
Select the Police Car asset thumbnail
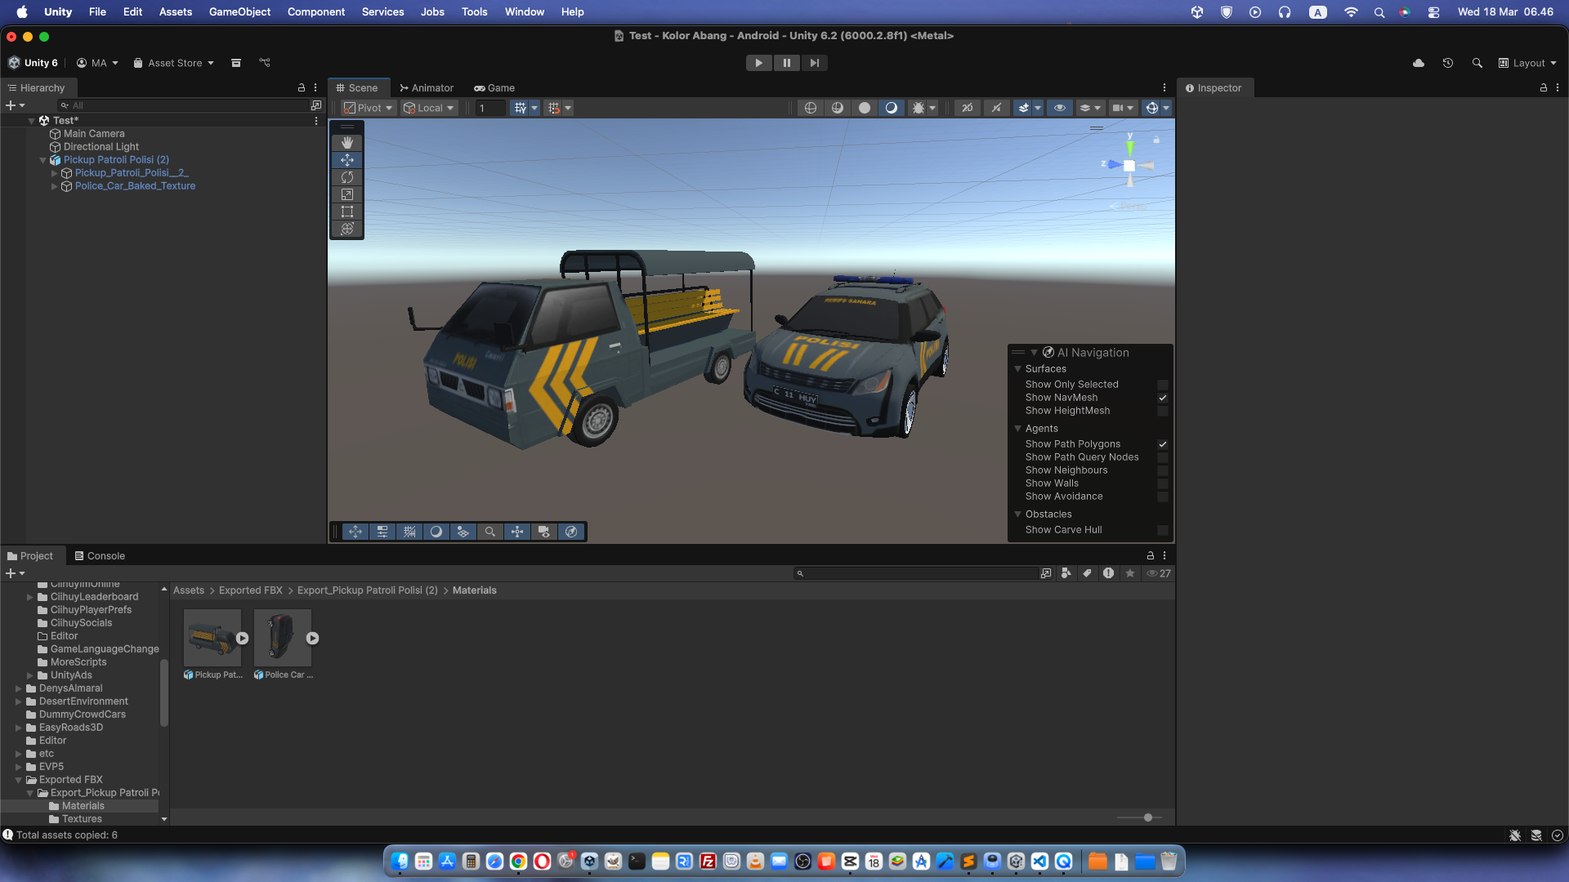283,638
